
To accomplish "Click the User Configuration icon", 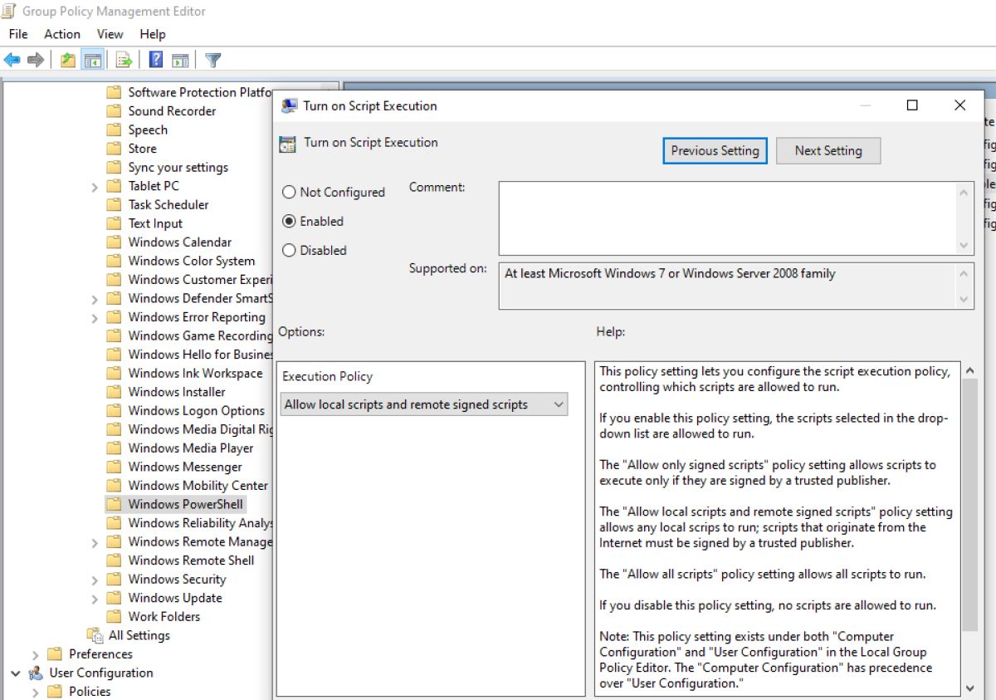I will point(36,673).
